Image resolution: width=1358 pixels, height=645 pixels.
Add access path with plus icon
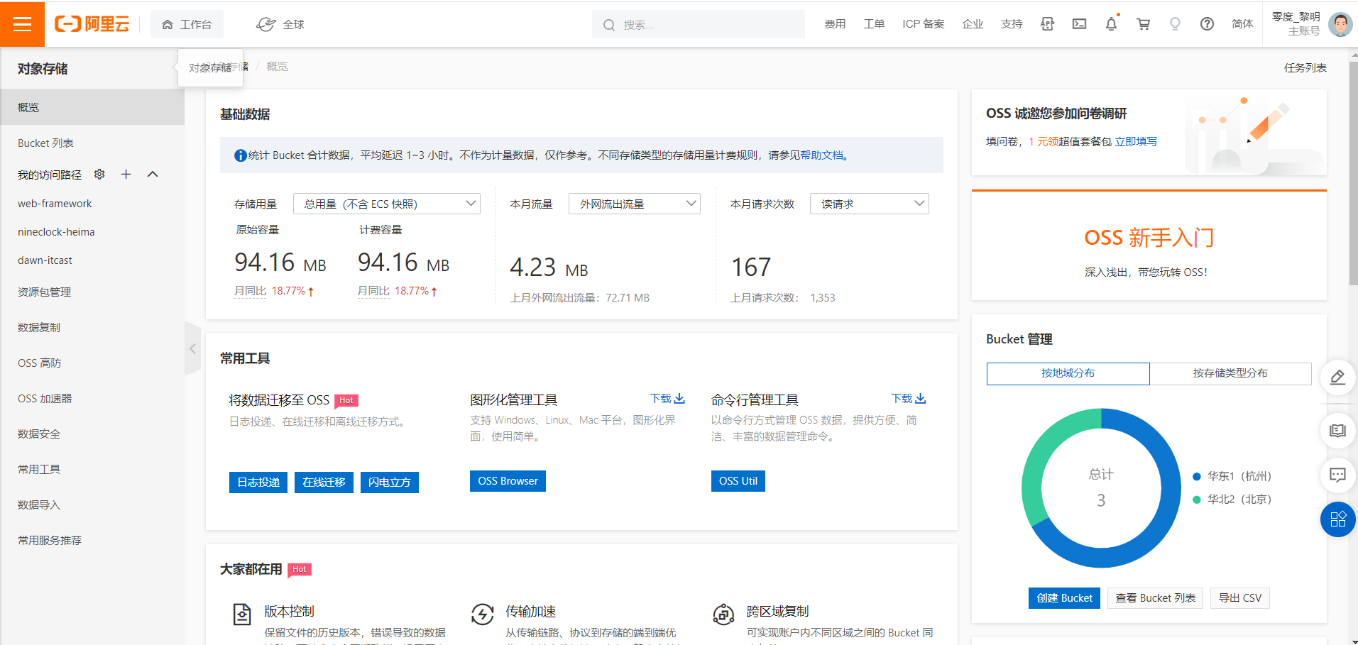(126, 175)
